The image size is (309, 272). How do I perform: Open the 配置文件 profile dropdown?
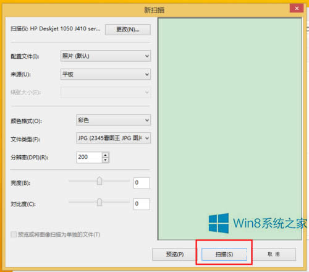point(106,56)
